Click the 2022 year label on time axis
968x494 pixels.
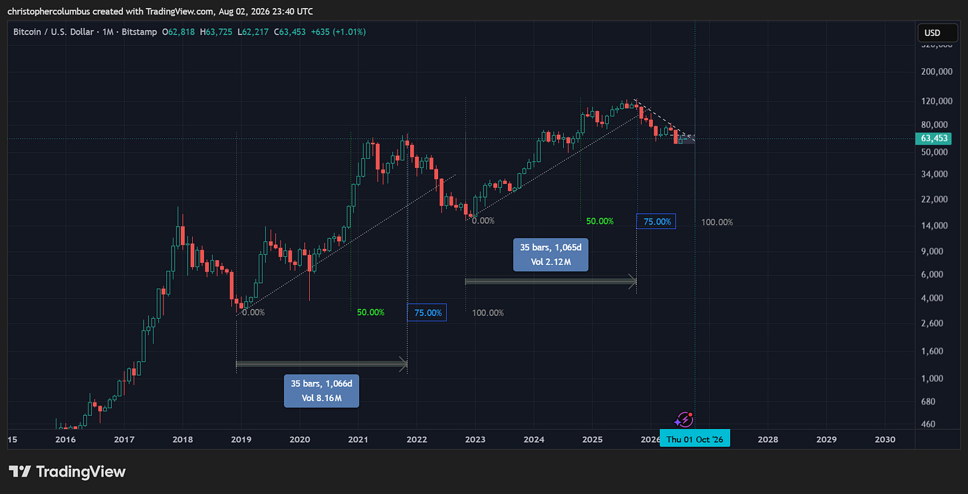[417, 440]
